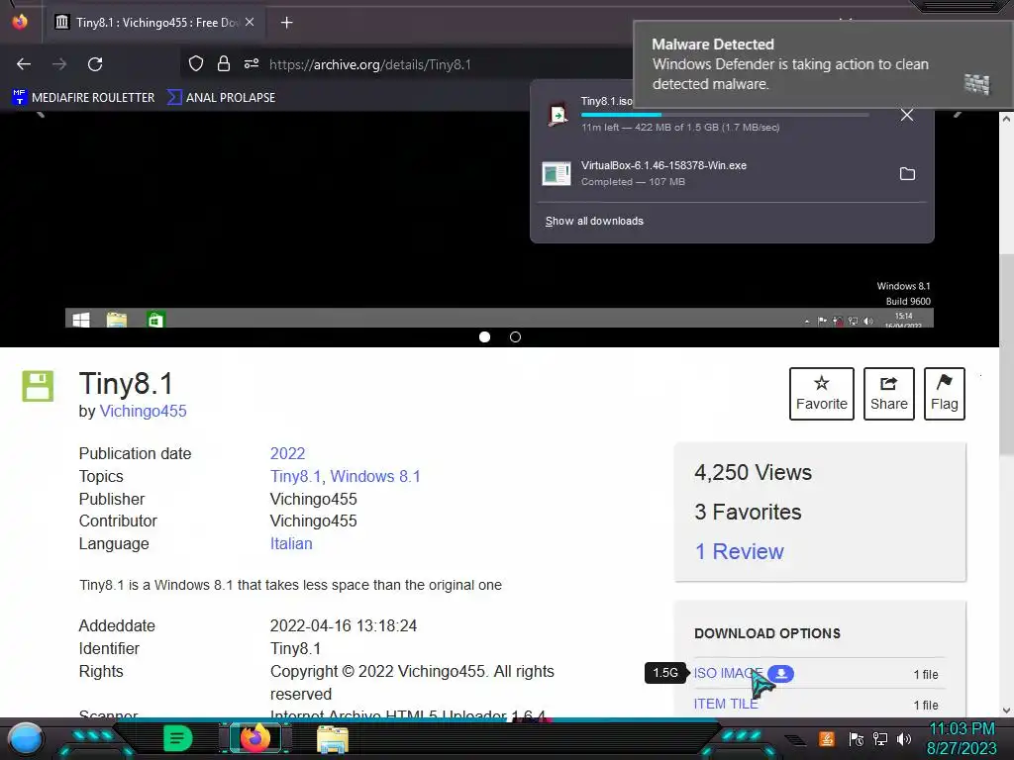Click the site security padlock icon
The image size is (1014, 760).
224,63
